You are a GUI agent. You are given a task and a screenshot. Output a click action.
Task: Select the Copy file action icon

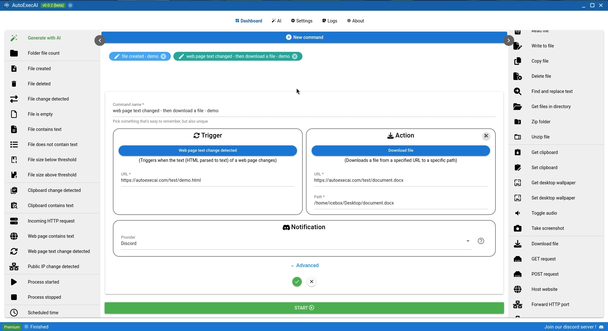[518, 61]
